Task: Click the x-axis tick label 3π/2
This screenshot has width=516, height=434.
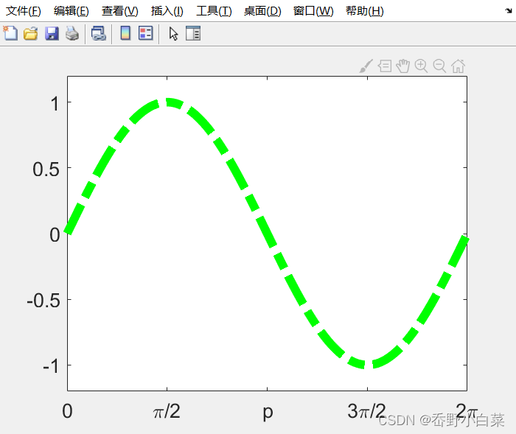Action: click(x=366, y=411)
